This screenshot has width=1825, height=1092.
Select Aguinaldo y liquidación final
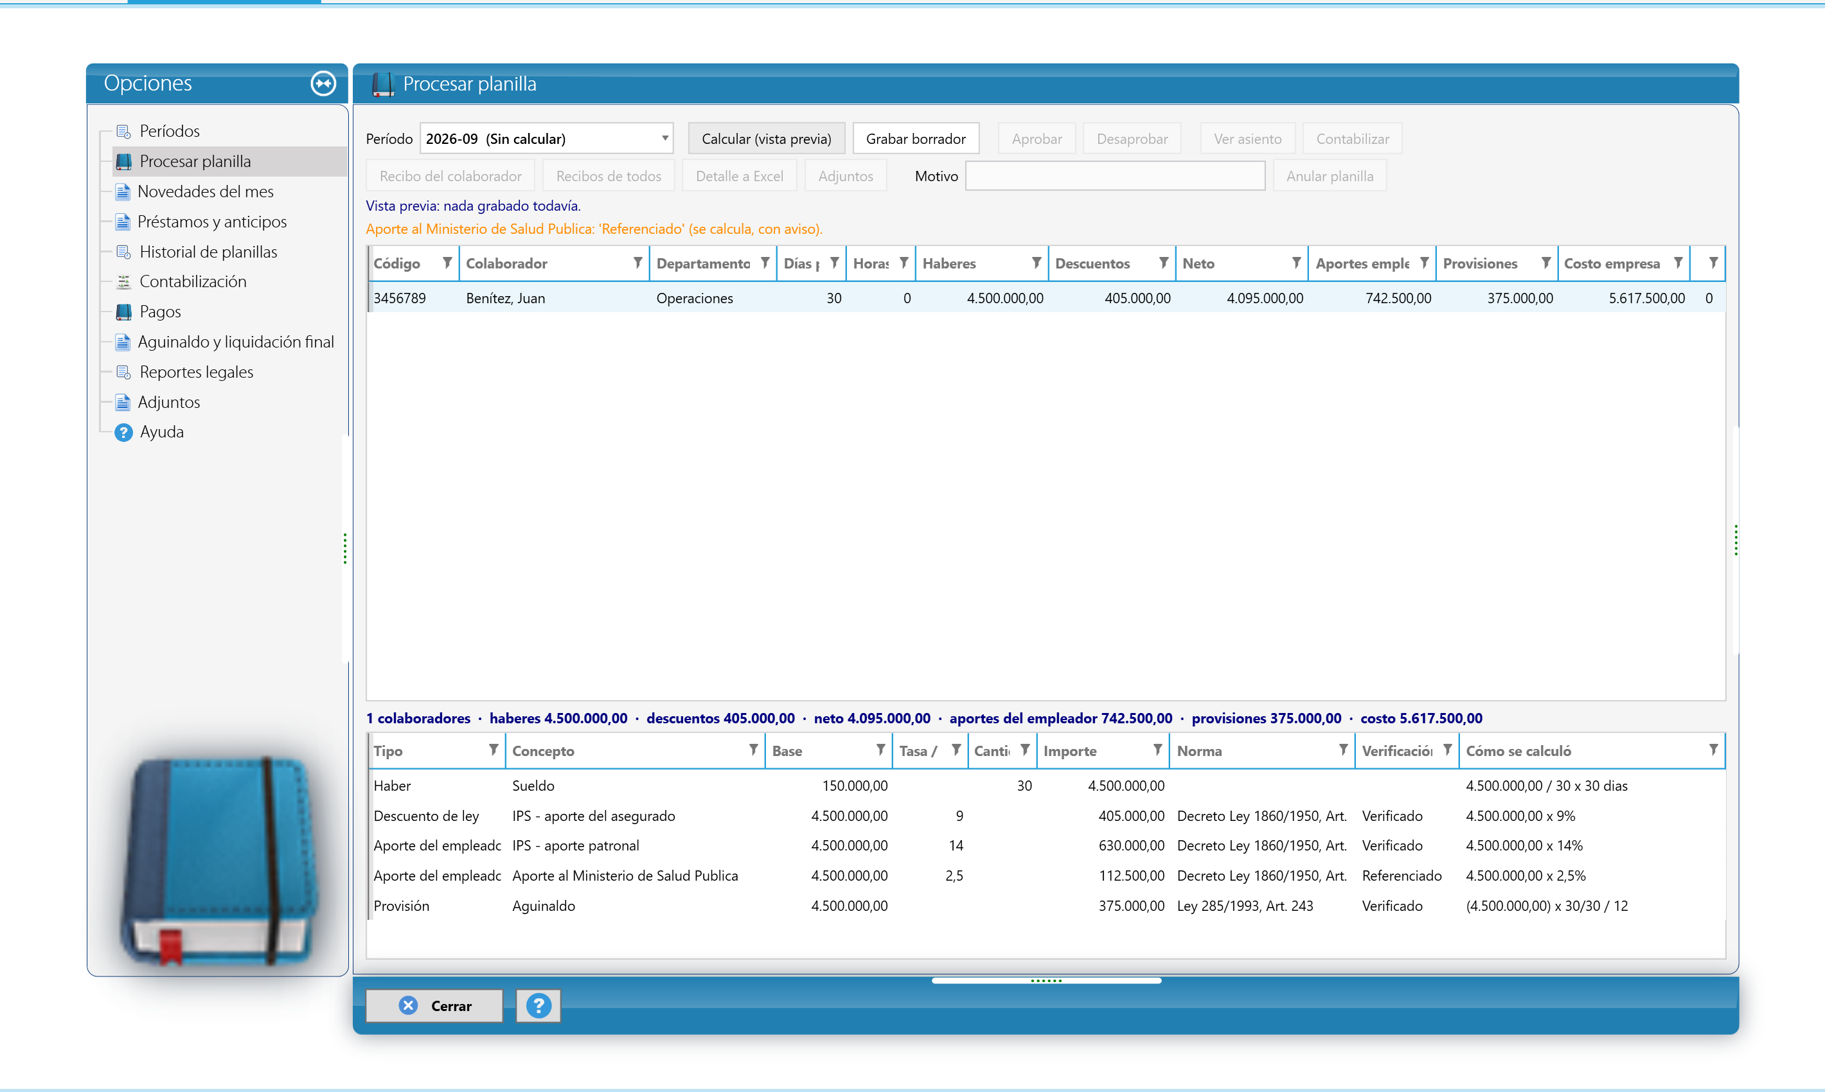(x=236, y=342)
